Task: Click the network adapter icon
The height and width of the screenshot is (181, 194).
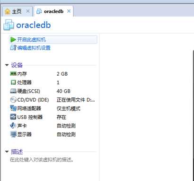Action: click(13, 108)
